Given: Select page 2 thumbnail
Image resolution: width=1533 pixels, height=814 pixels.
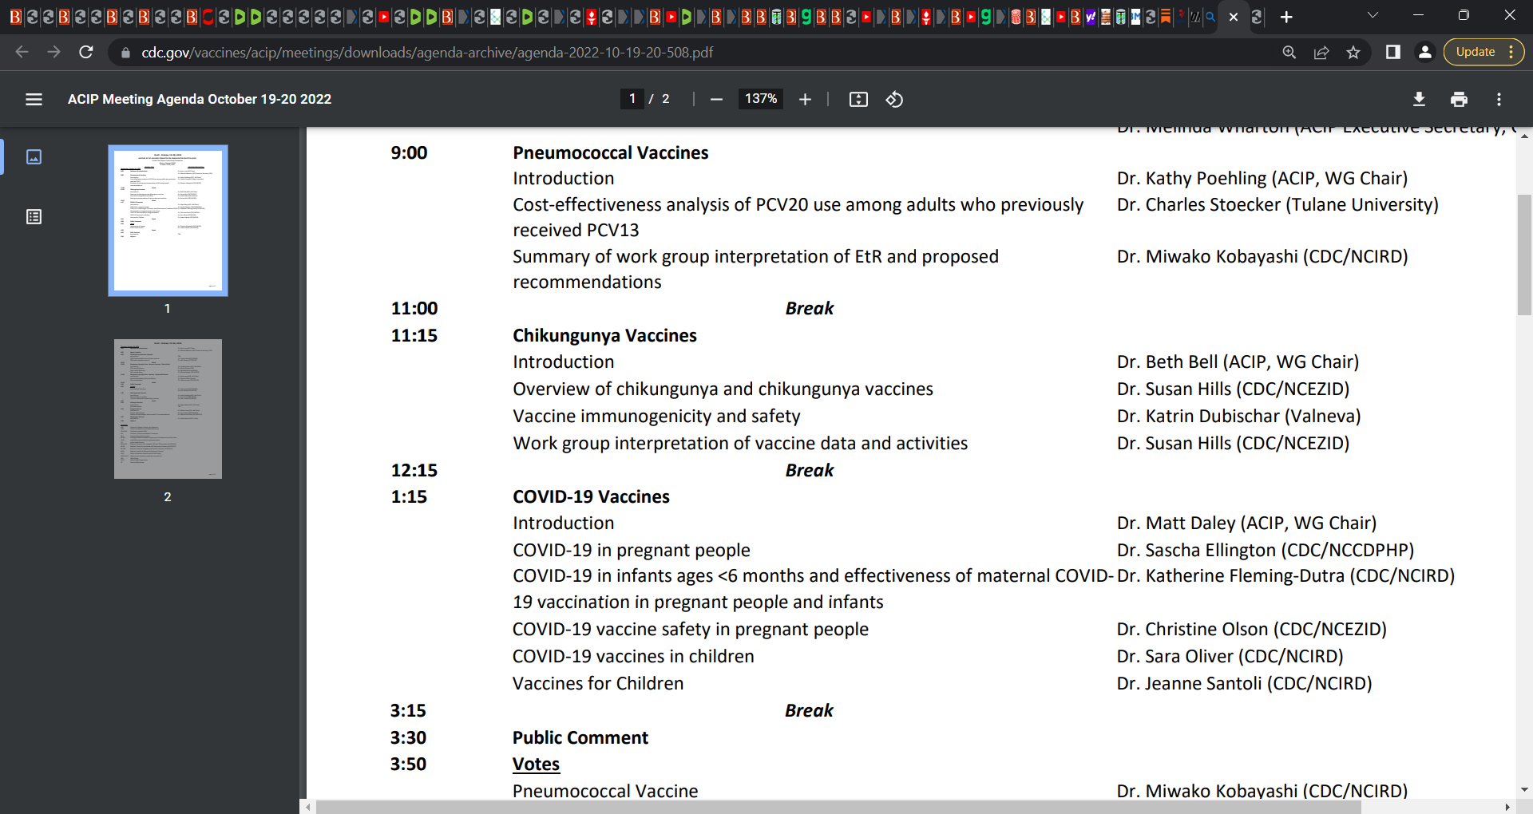Looking at the screenshot, I should click(x=168, y=409).
